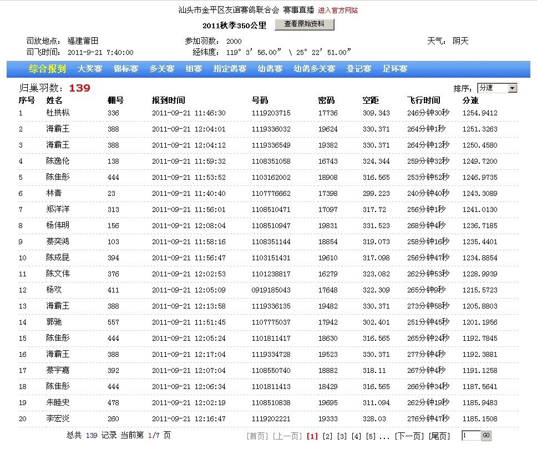This screenshot has width=537, height=449.
Task: Open the 幼鸽多关赛 tab
Action: click(x=315, y=69)
